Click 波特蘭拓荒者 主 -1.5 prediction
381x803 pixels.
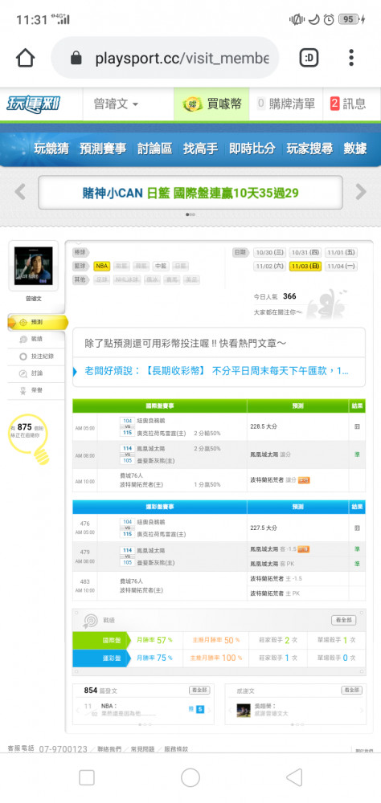coord(276,579)
